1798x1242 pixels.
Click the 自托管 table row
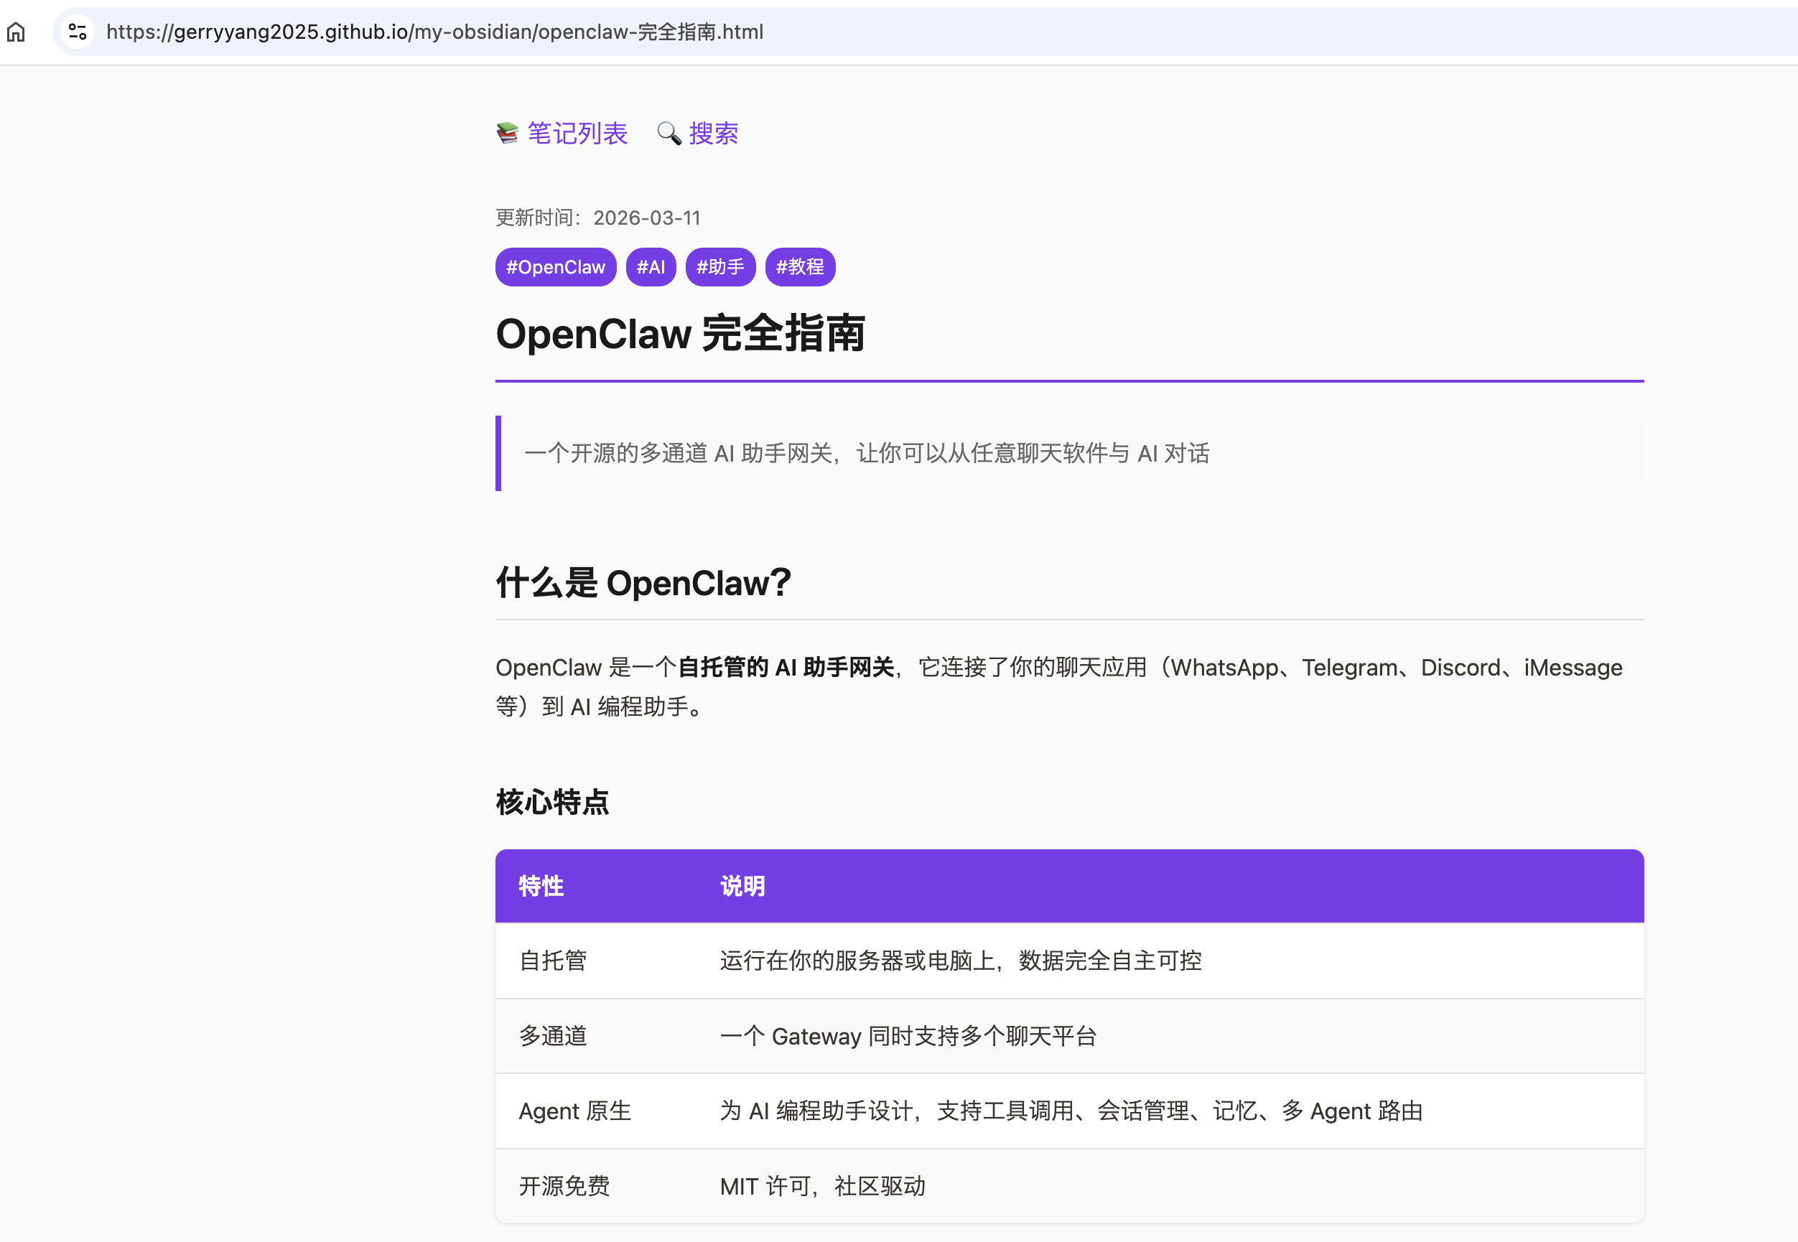(553, 961)
